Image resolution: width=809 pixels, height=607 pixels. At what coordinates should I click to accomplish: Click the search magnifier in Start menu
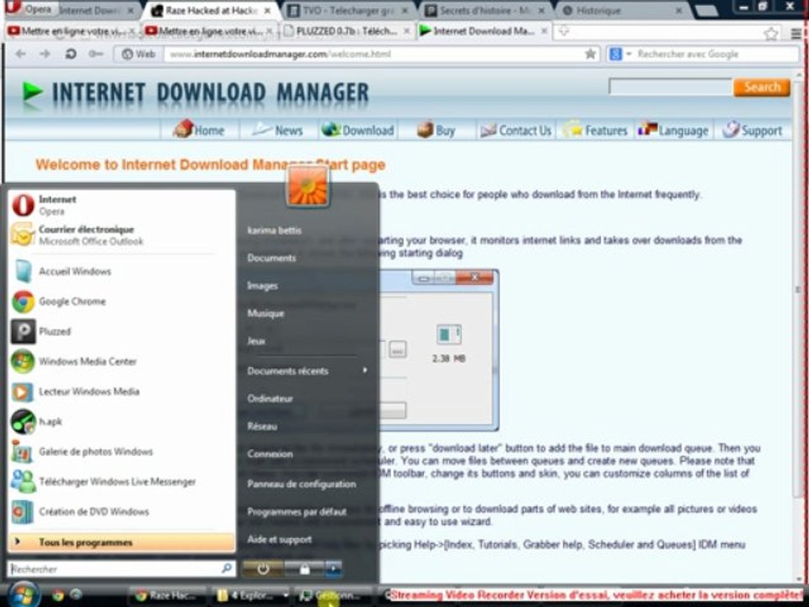pyautogui.click(x=227, y=568)
